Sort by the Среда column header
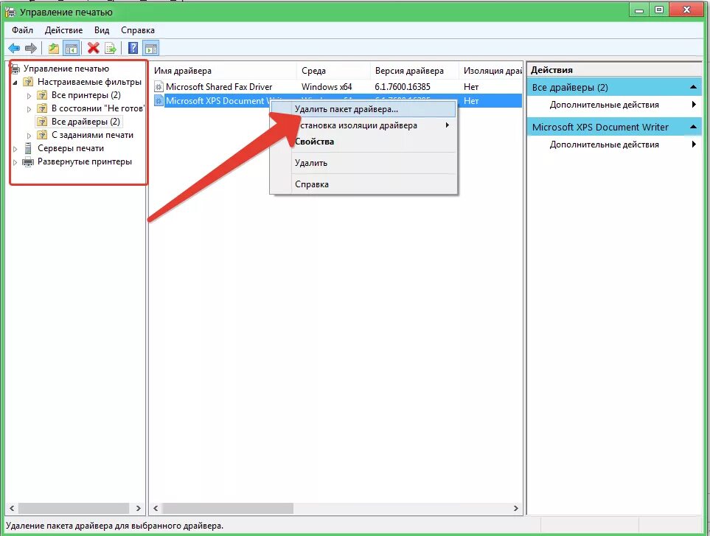The height and width of the screenshot is (536, 710). click(x=333, y=71)
